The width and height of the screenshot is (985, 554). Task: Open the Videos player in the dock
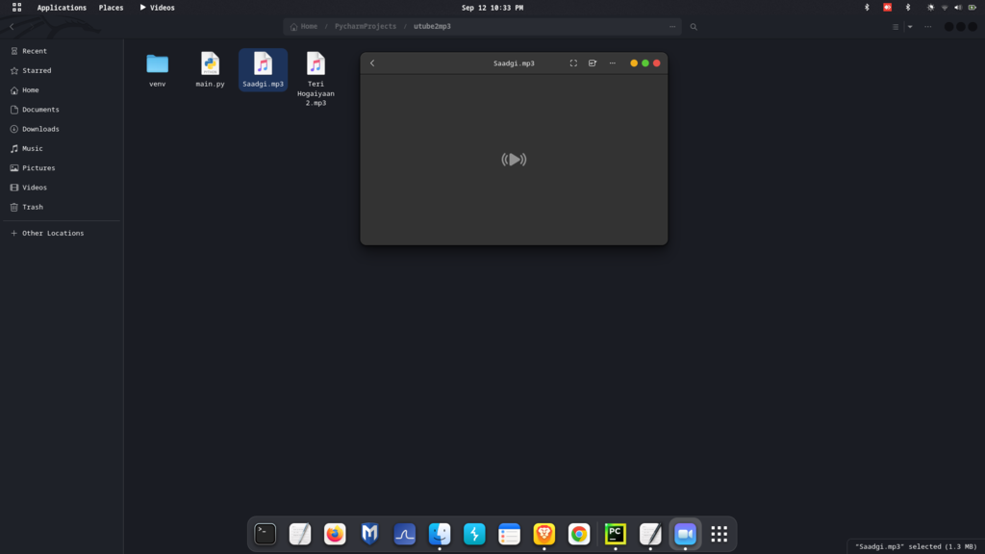pos(685,534)
